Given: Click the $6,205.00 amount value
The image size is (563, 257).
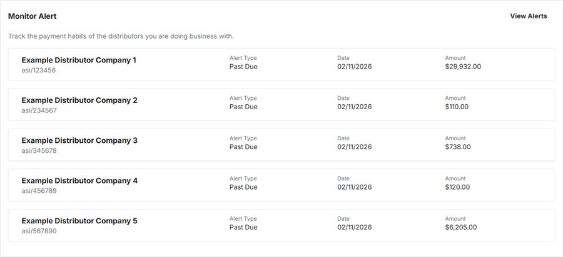Looking at the screenshot, I should click(460, 227).
